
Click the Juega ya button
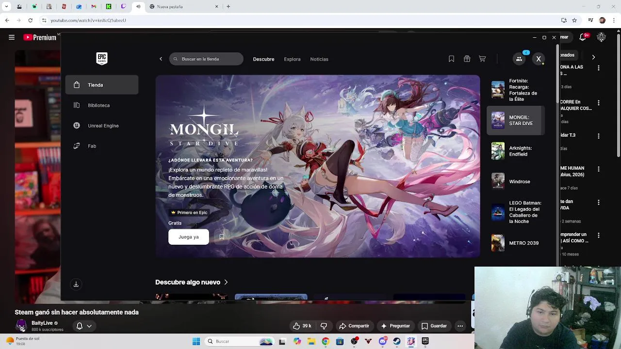[189, 237]
